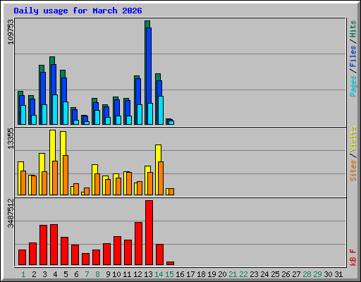This screenshot has height=282, width=361.
Task: Click the orange Sites bar for day 1
Action: coord(23,183)
